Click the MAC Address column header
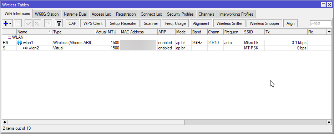334x134 pixels. [x=139, y=32]
